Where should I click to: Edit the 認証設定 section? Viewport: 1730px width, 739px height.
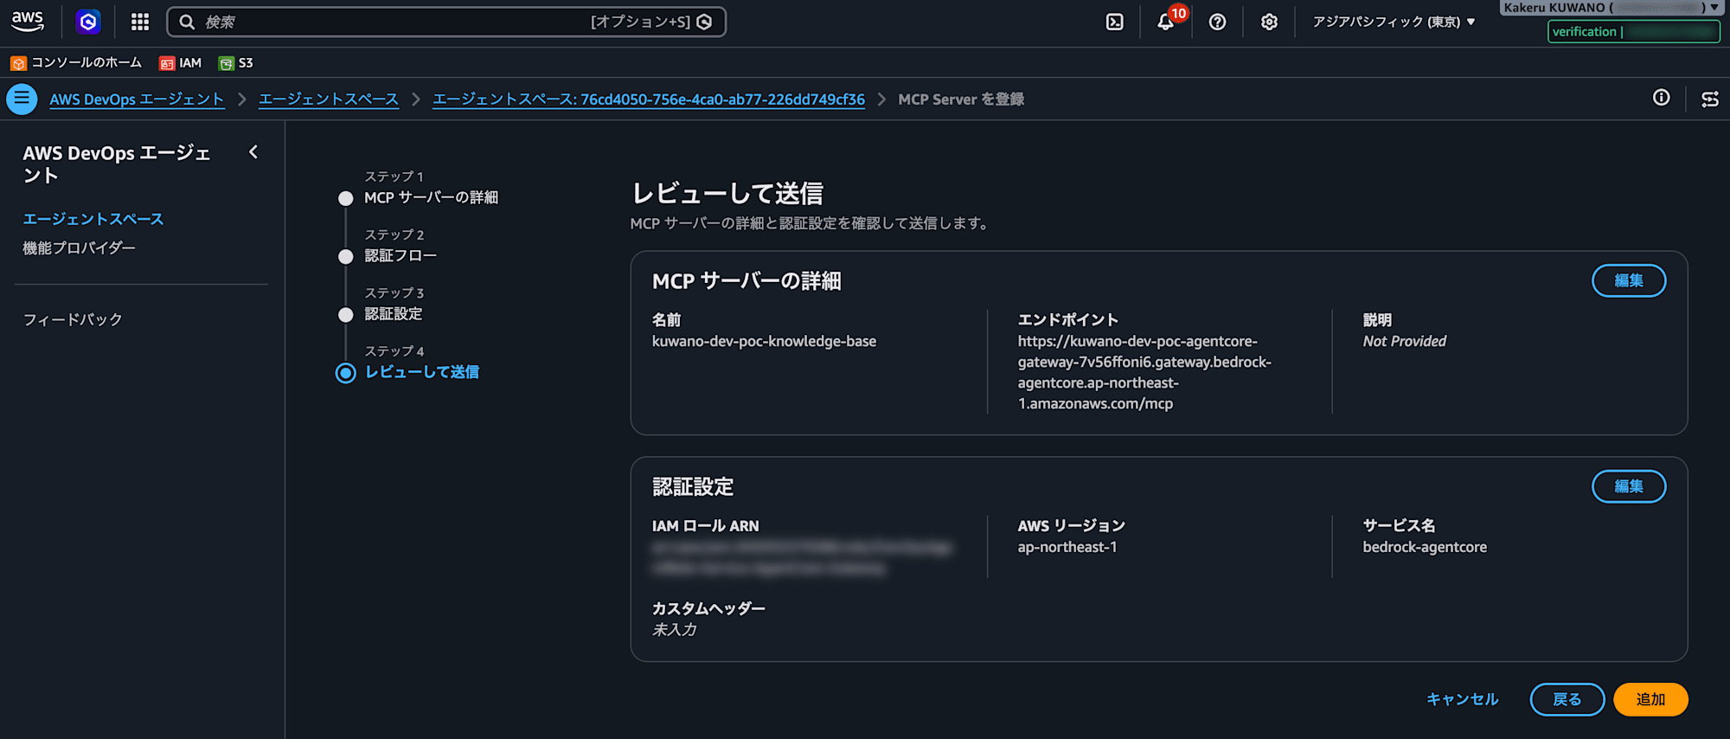[1629, 486]
